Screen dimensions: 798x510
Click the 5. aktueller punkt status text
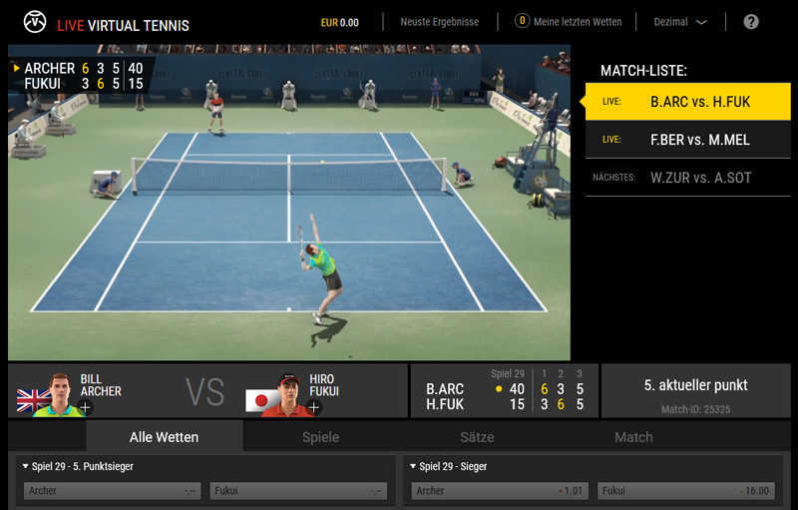pyautogui.click(x=695, y=385)
